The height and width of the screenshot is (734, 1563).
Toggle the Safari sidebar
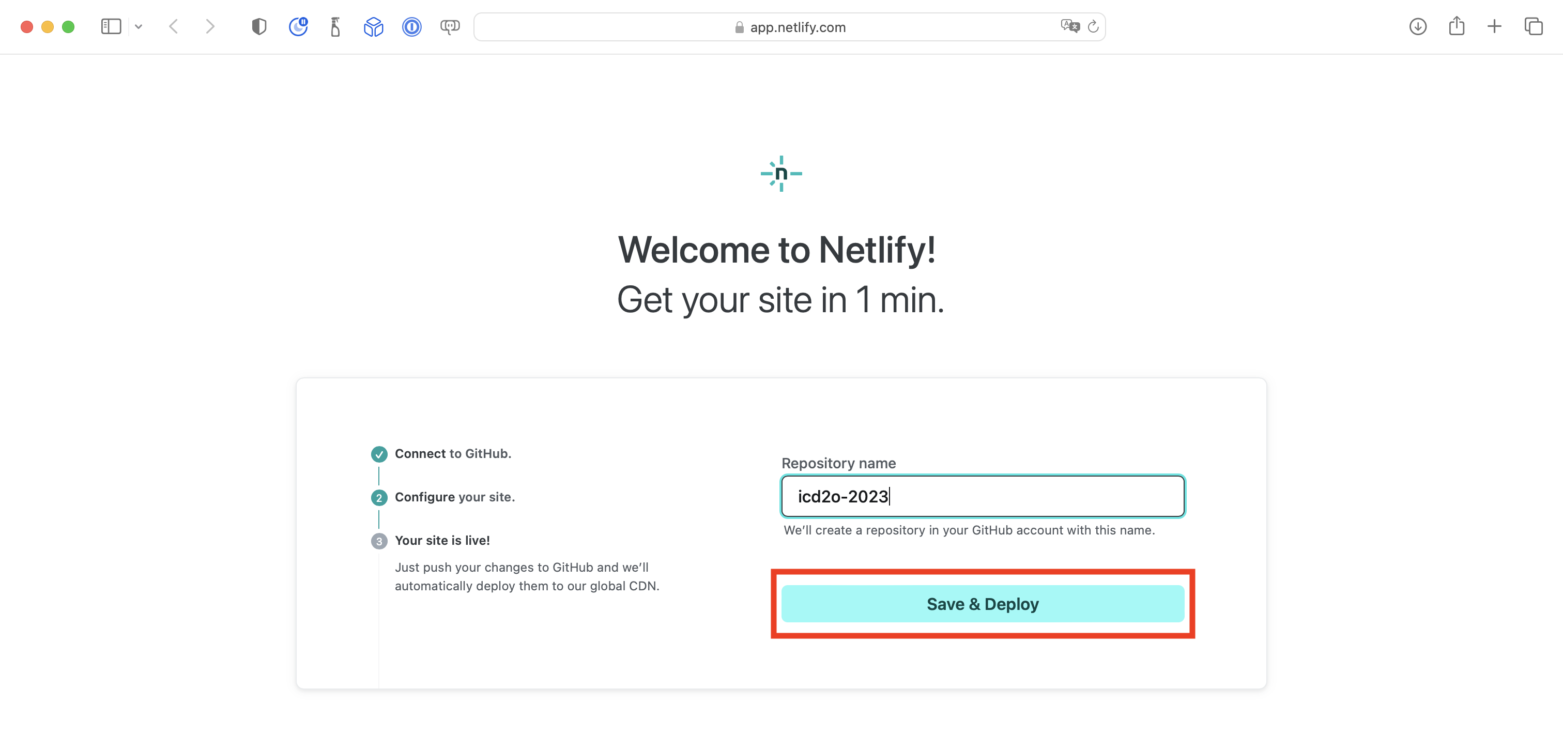(x=111, y=27)
